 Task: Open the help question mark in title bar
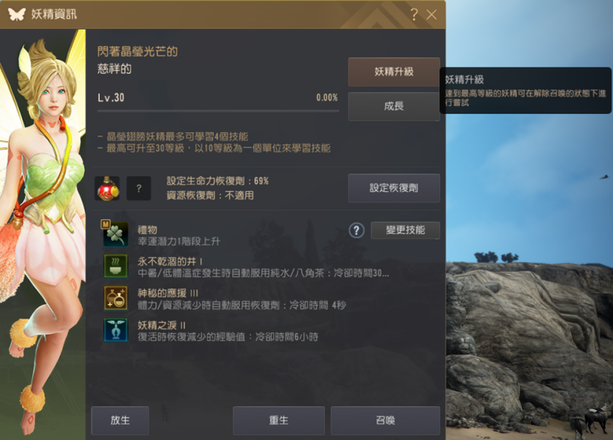point(414,15)
